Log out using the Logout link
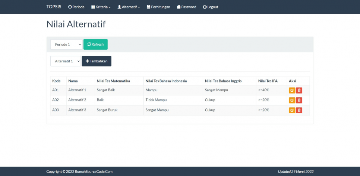Image resolution: width=360 pixels, height=176 pixels. click(x=211, y=7)
